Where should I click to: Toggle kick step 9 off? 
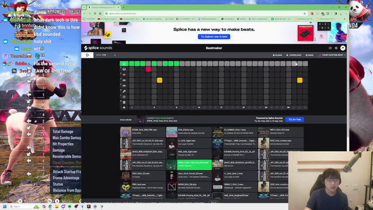point(176,64)
